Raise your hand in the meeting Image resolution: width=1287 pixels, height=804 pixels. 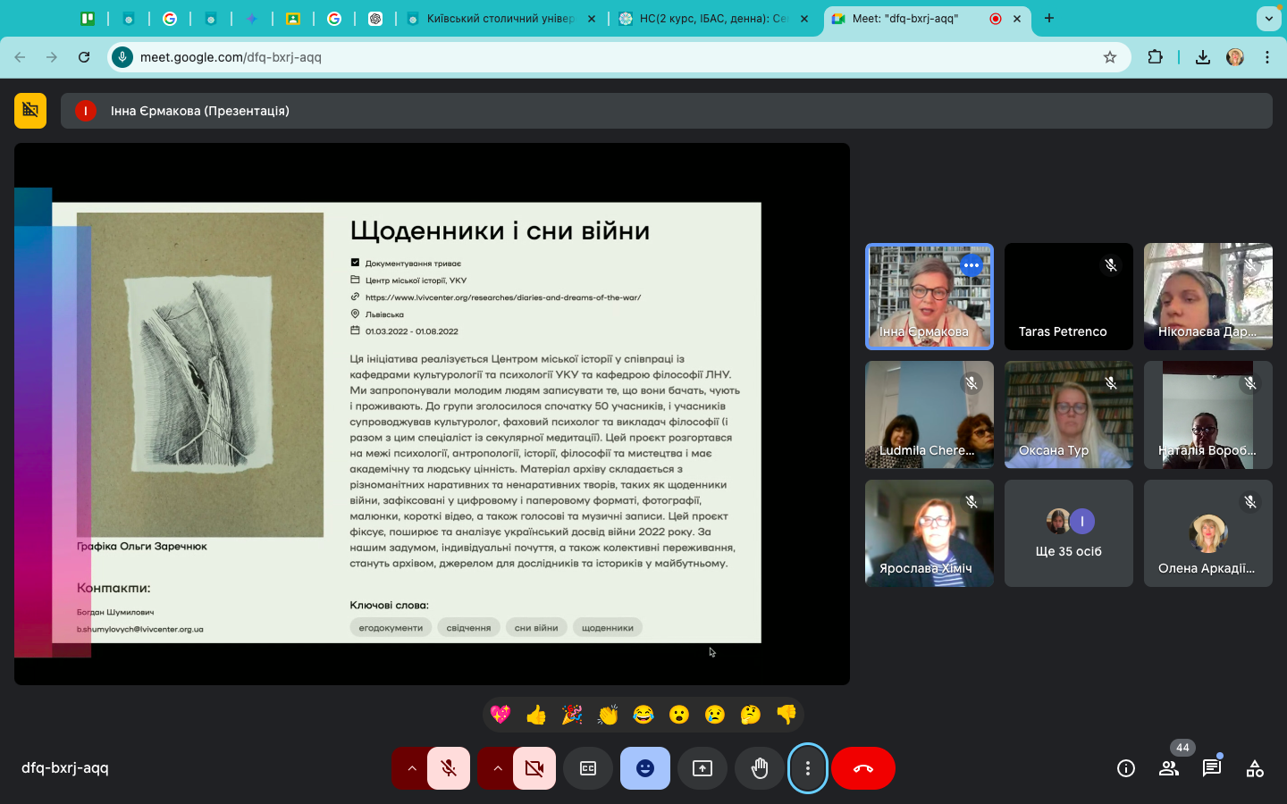[x=760, y=768]
